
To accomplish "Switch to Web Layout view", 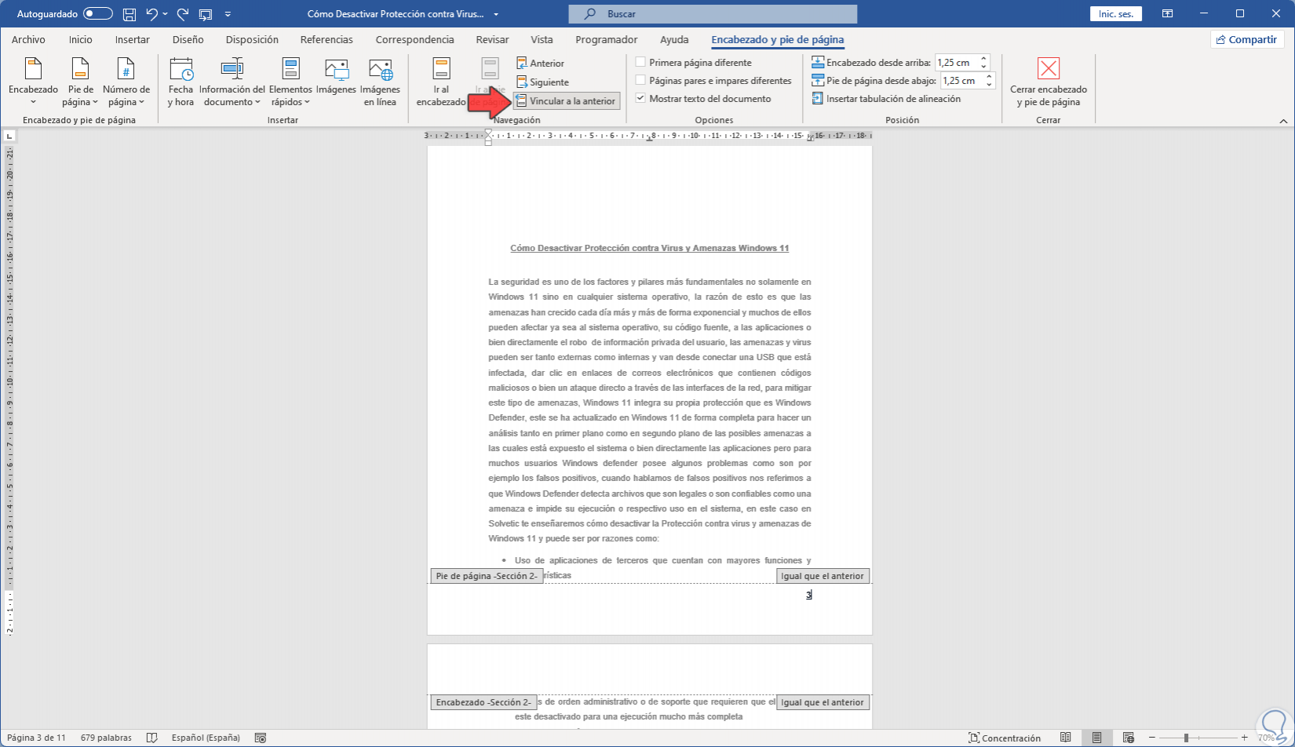I will coord(1129,738).
